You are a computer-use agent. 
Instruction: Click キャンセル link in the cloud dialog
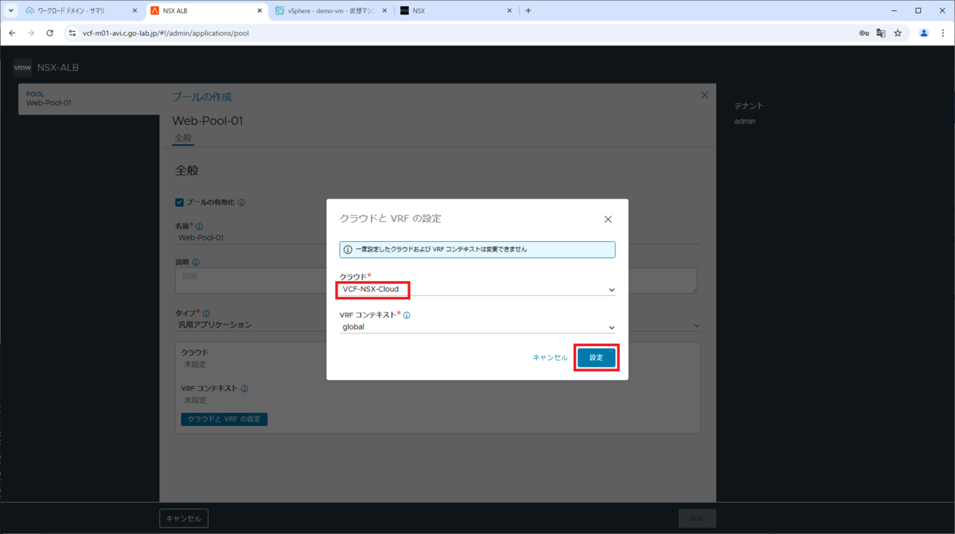point(550,358)
